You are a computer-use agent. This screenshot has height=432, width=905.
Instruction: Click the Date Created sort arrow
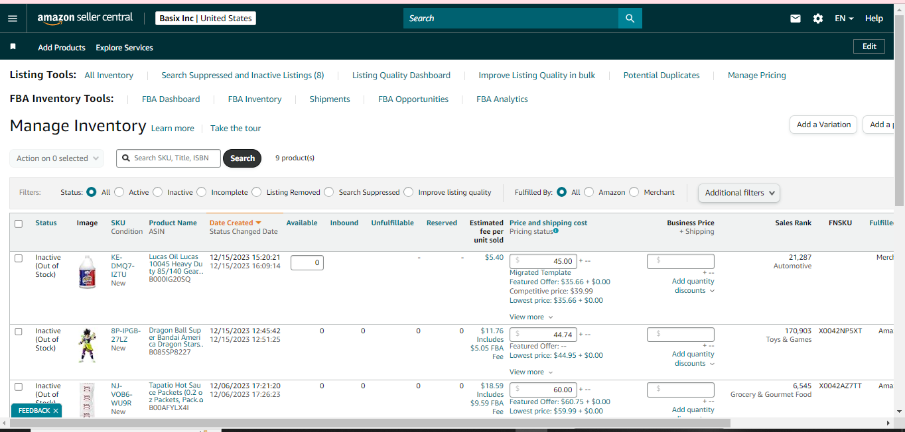pos(258,223)
